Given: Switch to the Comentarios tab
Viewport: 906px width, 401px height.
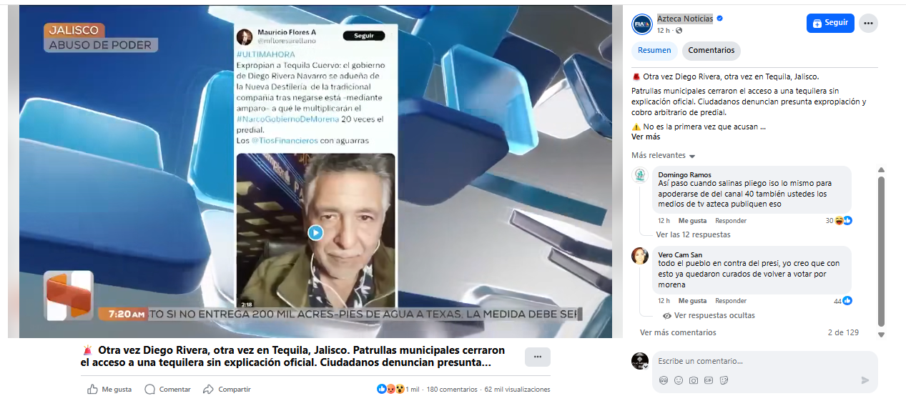Looking at the screenshot, I should (711, 51).
